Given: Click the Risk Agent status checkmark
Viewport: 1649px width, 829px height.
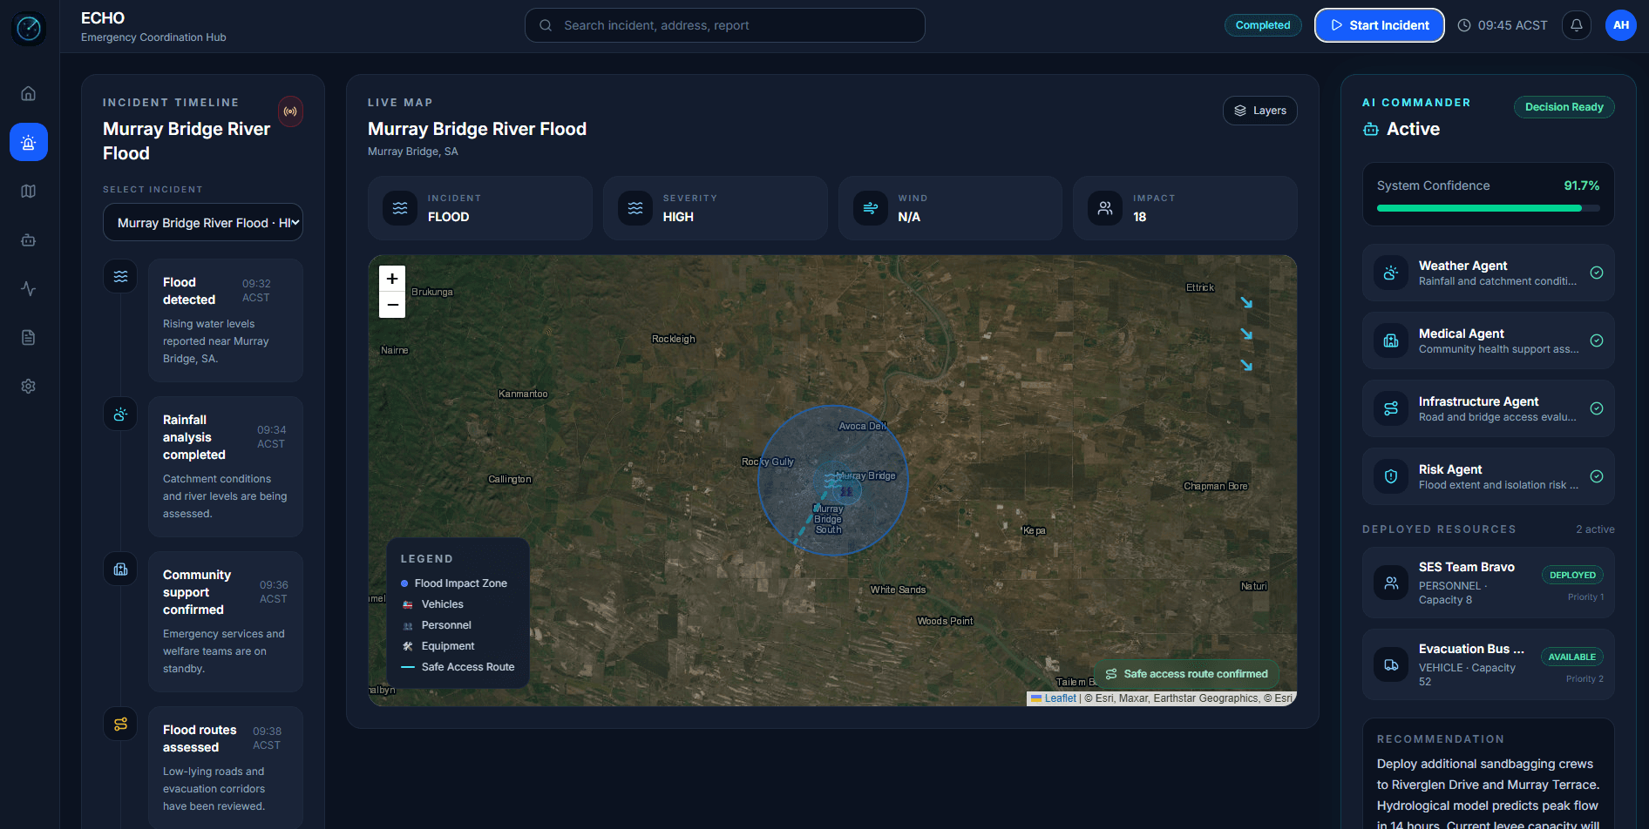Looking at the screenshot, I should point(1597,476).
